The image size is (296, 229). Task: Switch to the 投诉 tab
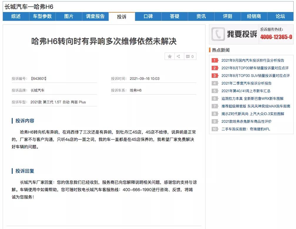(121, 17)
